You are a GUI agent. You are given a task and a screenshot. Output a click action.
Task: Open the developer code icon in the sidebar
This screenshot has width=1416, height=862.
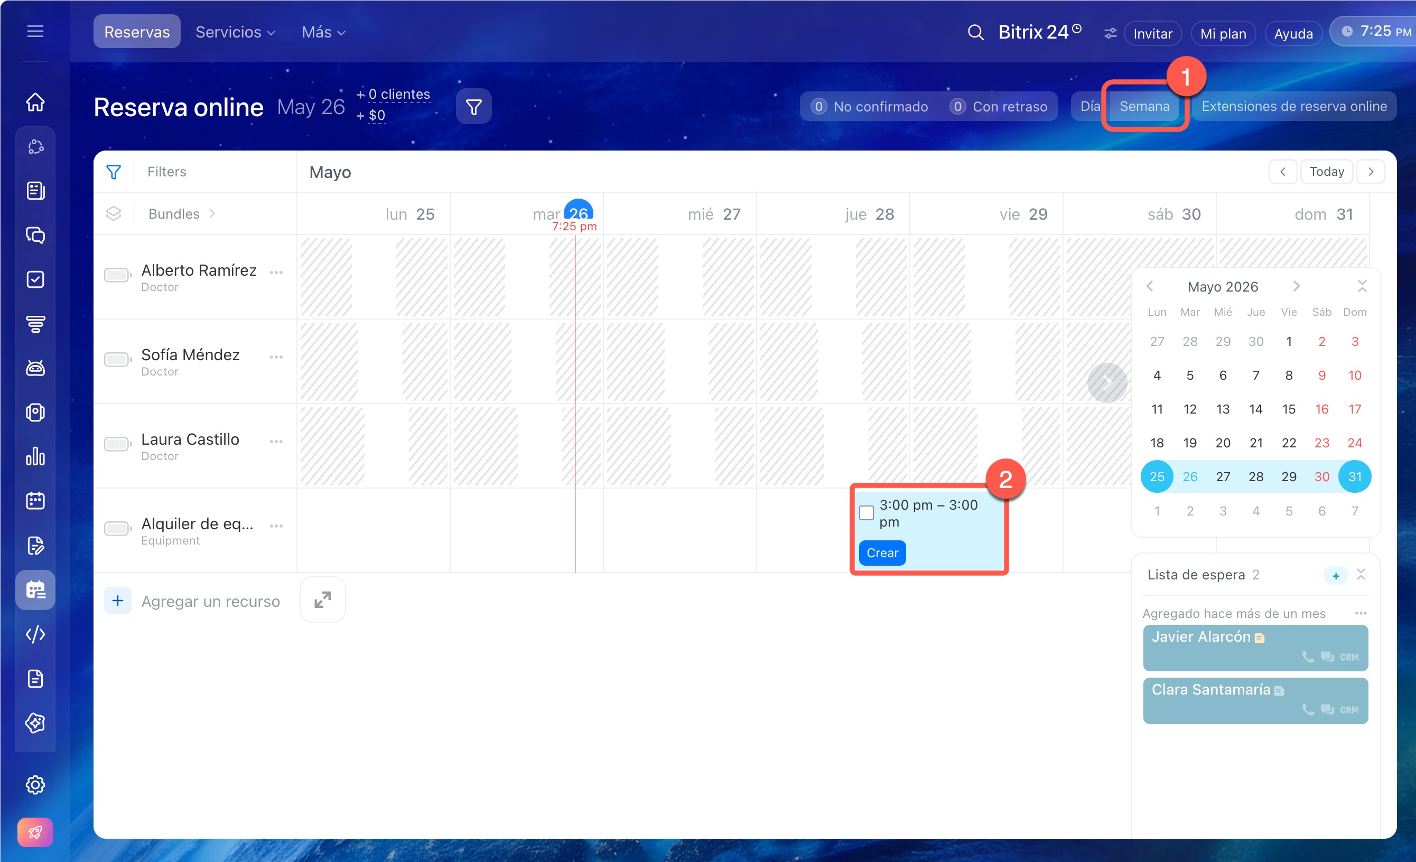pyautogui.click(x=35, y=634)
